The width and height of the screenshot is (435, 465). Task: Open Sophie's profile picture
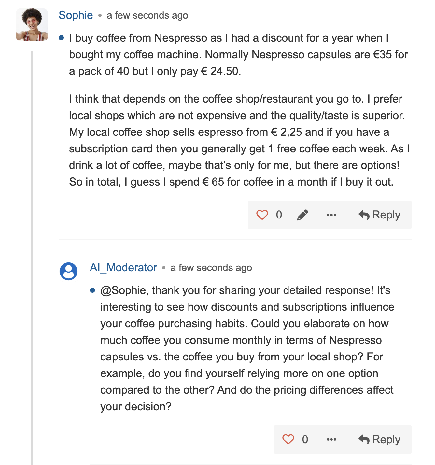click(x=32, y=25)
